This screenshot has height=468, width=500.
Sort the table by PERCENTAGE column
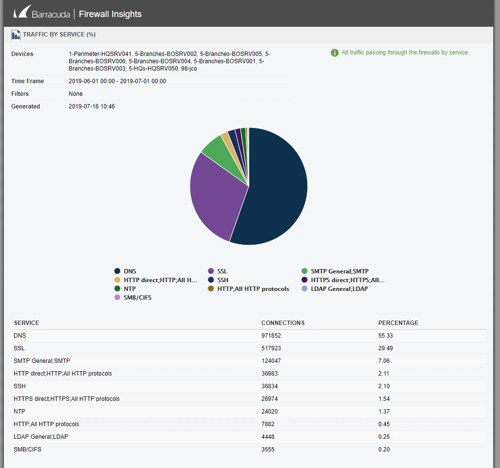click(398, 323)
